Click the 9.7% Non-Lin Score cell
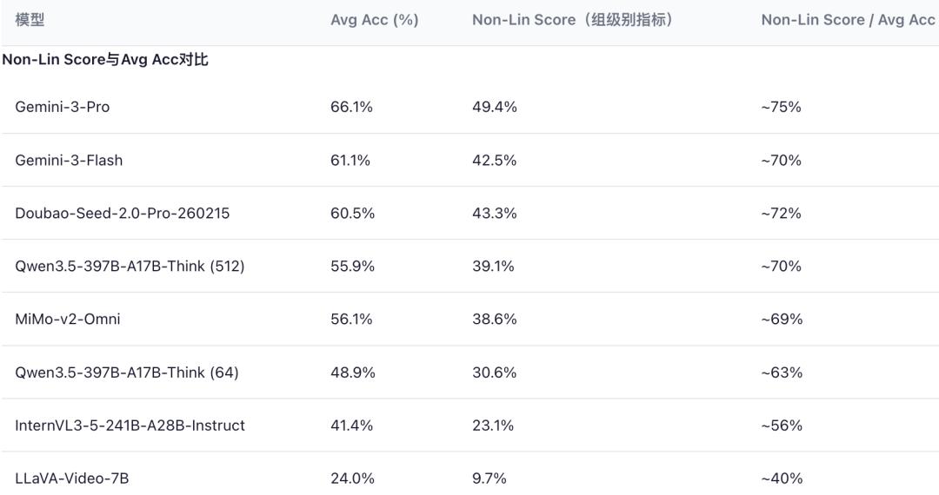Image resolution: width=939 pixels, height=495 pixels. click(x=489, y=478)
